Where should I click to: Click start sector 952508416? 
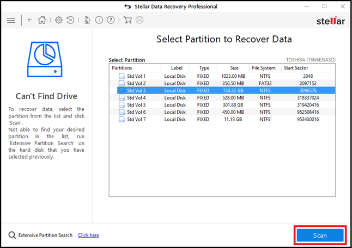pyautogui.click(x=308, y=112)
